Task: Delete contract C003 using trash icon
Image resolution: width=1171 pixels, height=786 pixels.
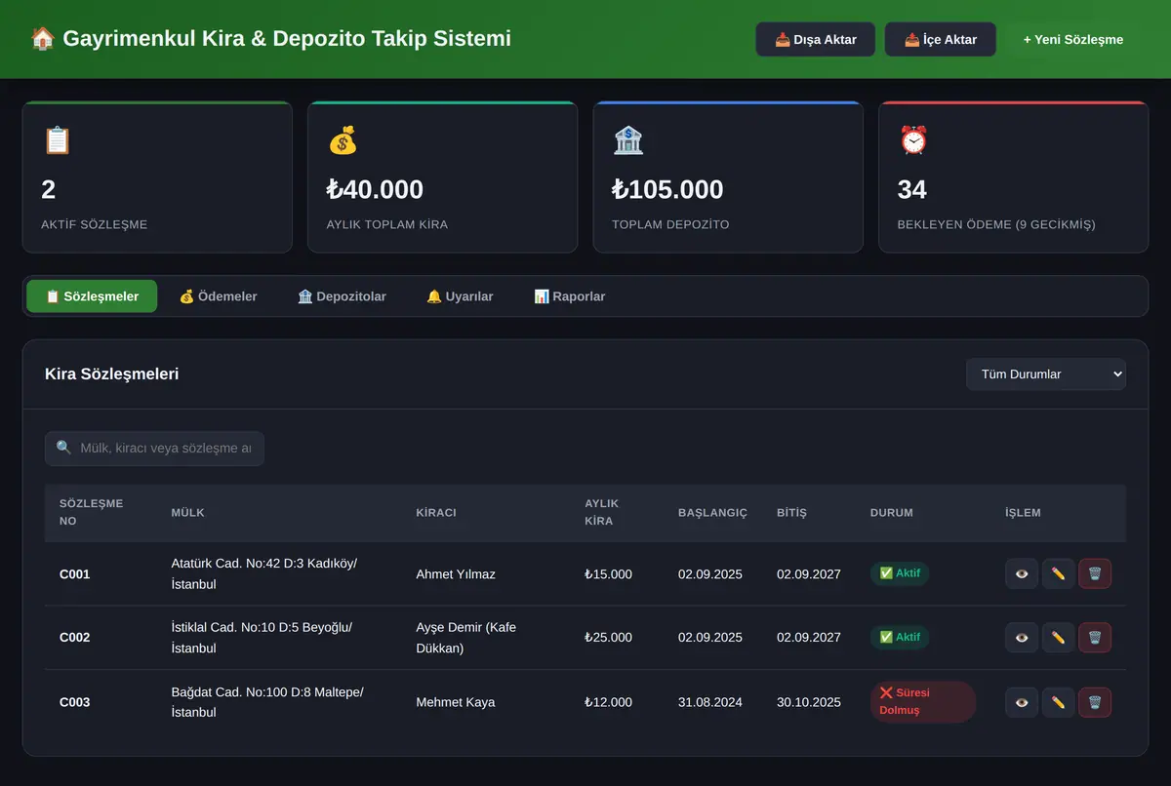Action: pos(1095,702)
